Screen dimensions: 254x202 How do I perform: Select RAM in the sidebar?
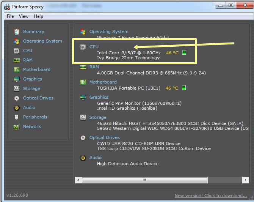(x=28, y=60)
